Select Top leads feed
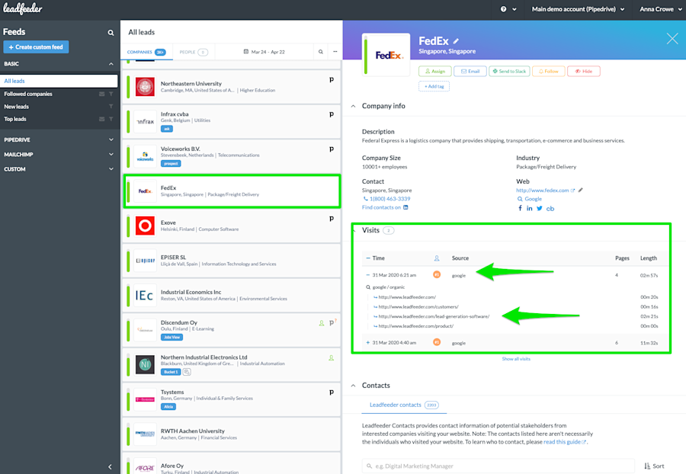Screen dimensions: 686x474 click(x=15, y=119)
